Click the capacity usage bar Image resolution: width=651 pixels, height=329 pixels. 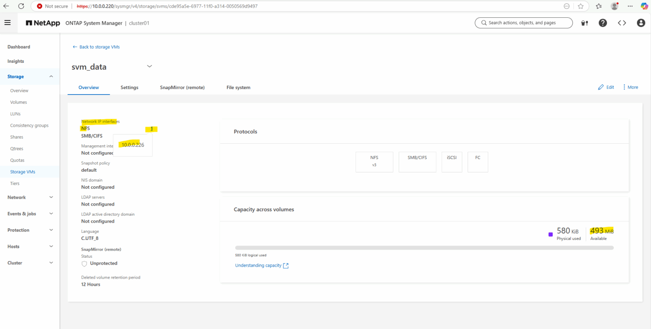click(x=424, y=248)
